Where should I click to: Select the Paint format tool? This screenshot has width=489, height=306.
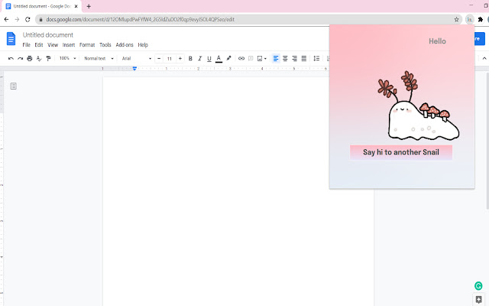click(x=48, y=58)
